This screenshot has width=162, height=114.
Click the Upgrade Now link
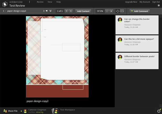coord(131,2)
